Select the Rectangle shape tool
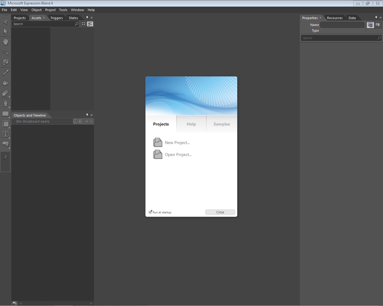This screenshot has height=306, width=383. tap(5, 114)
